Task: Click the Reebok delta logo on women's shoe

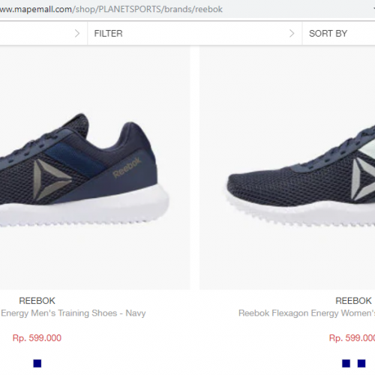Action: click(363, 179)
